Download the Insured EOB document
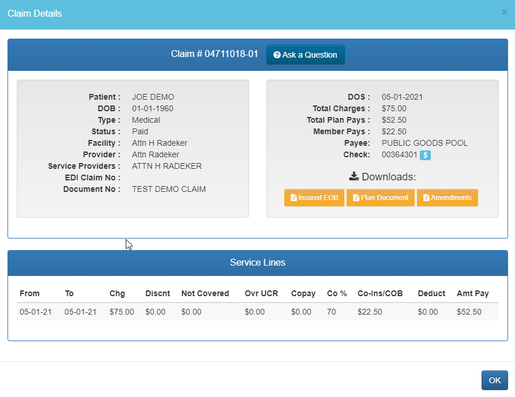515x397 pixels. tap(314, 198)
